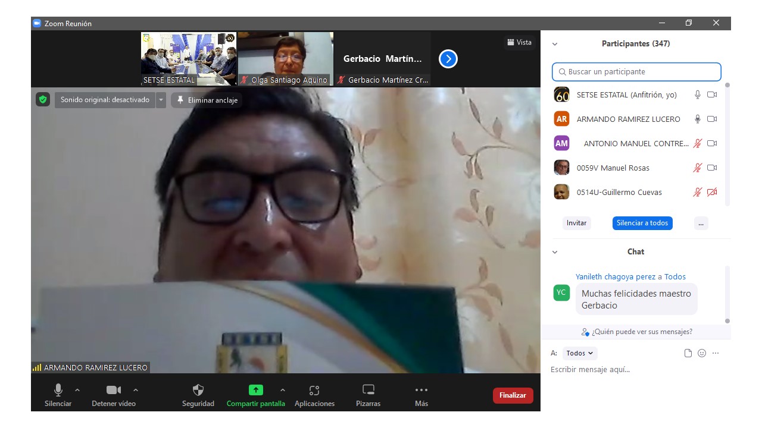Click Muchas felicidades maestro Gerbacio message

click(636, 299)
